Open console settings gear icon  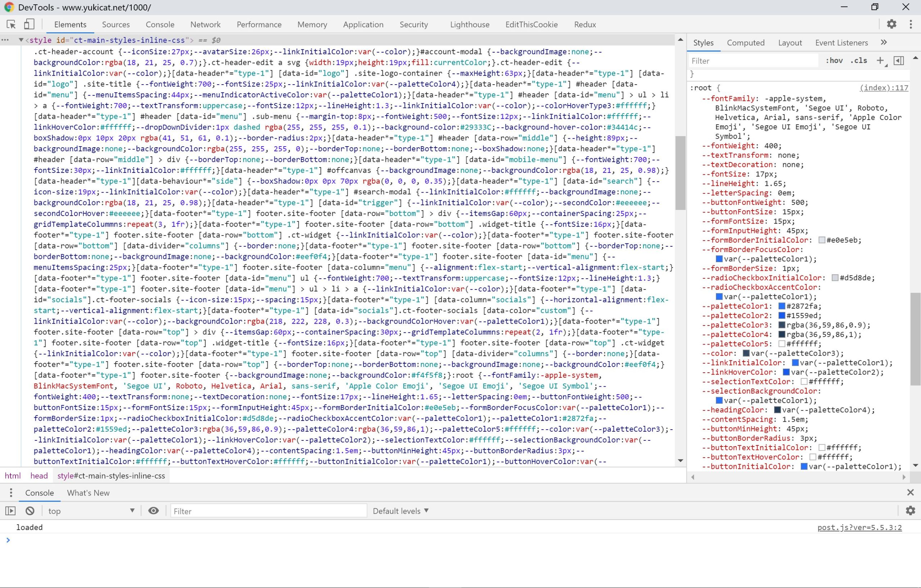coord(910,511)
